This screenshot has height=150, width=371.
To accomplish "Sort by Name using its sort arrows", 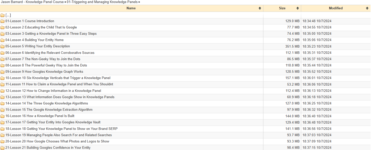I will (260, 8).
